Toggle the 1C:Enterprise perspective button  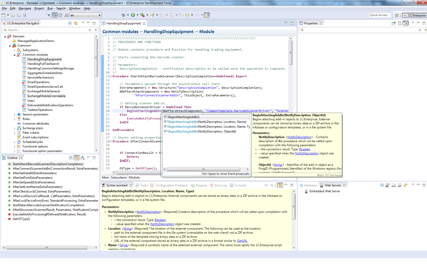(x=415, y=15)
